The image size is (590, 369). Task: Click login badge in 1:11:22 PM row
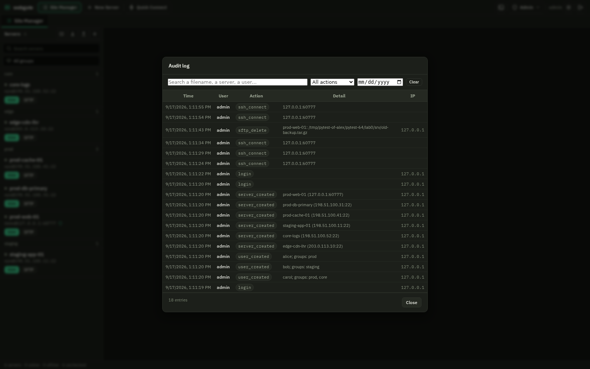244,174
